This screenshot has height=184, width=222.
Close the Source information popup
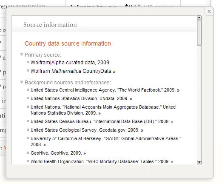pyautogui.click(x=209, y=11)
